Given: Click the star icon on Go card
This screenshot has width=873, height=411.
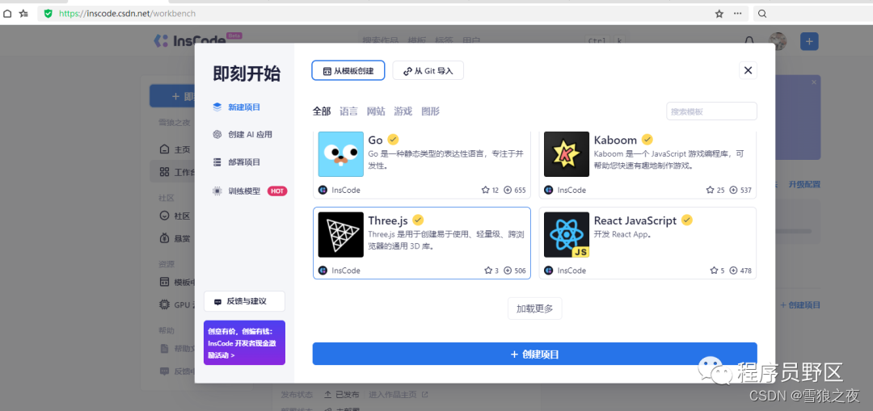Looking at the screenshot, I should pos(485,191).
